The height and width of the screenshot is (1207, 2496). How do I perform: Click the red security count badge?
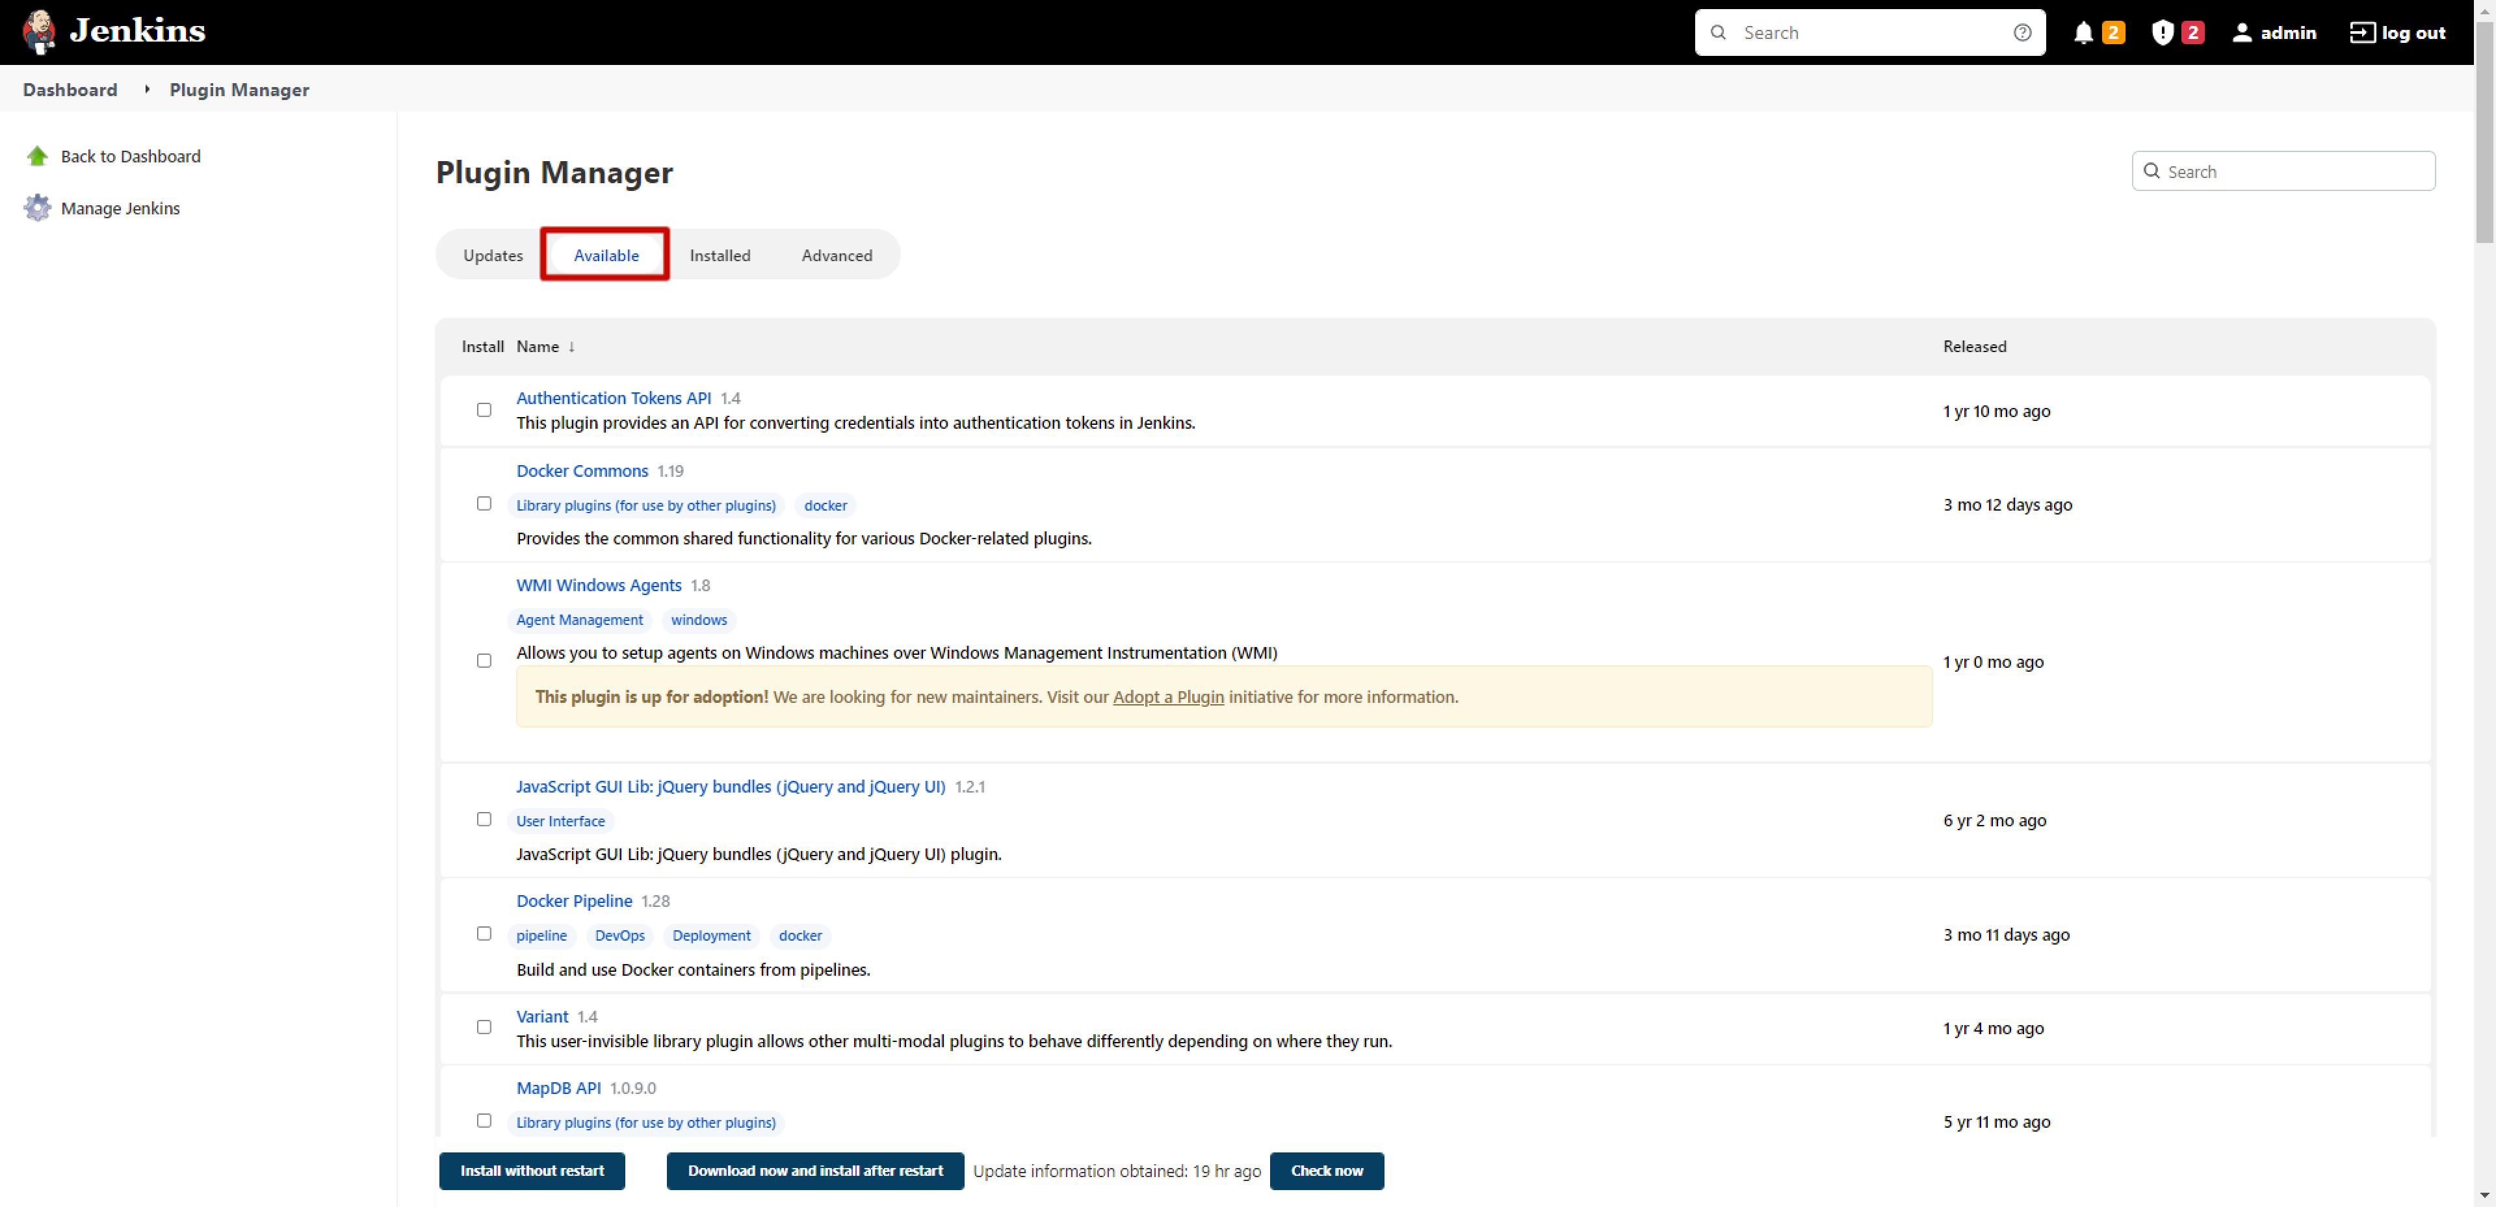(2192, 33)
